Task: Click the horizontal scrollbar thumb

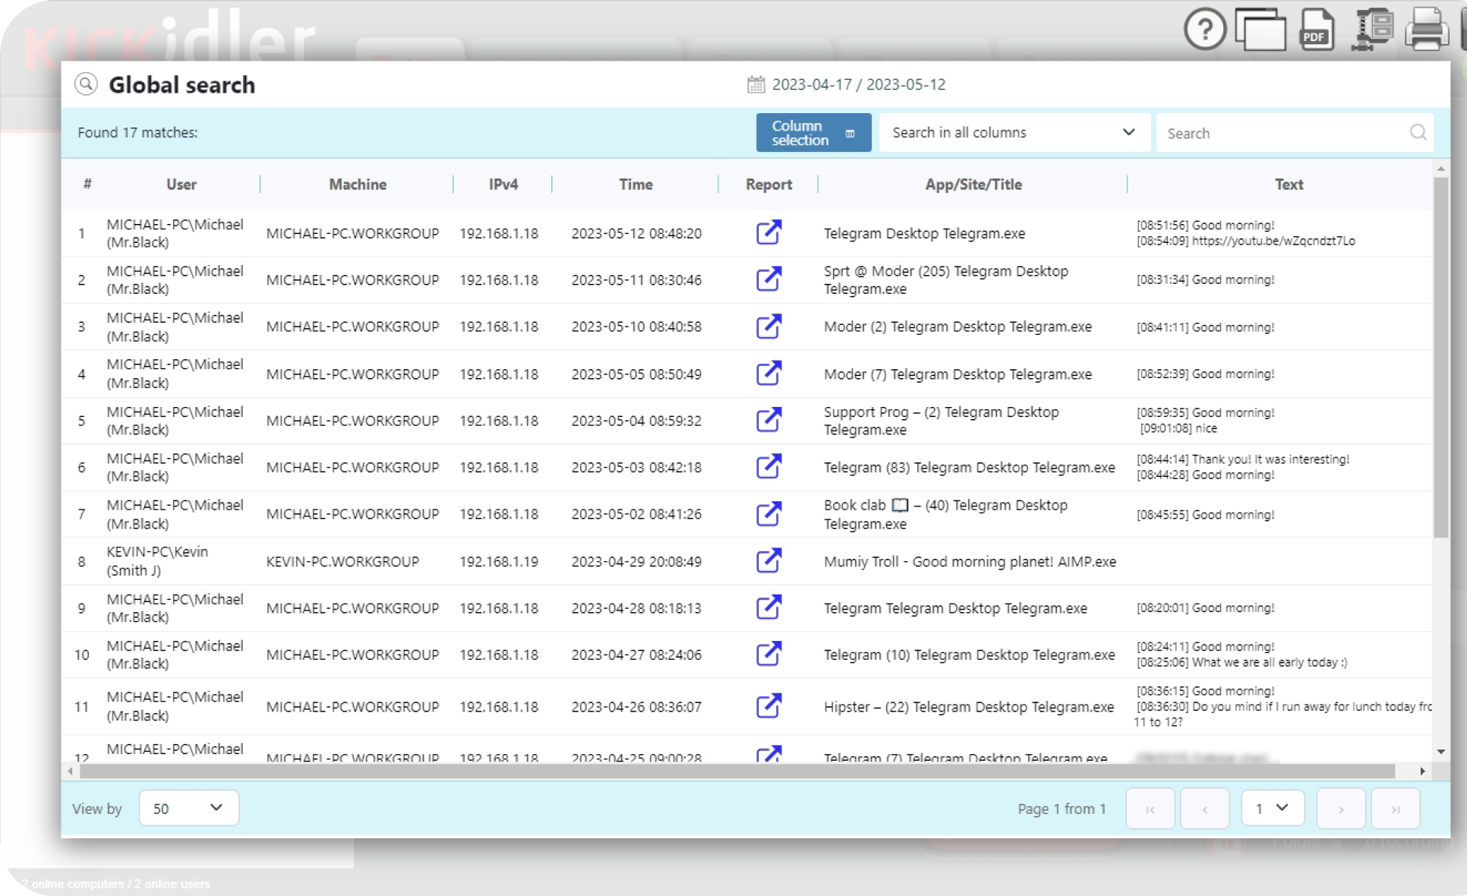Action: tap(737, 771)
